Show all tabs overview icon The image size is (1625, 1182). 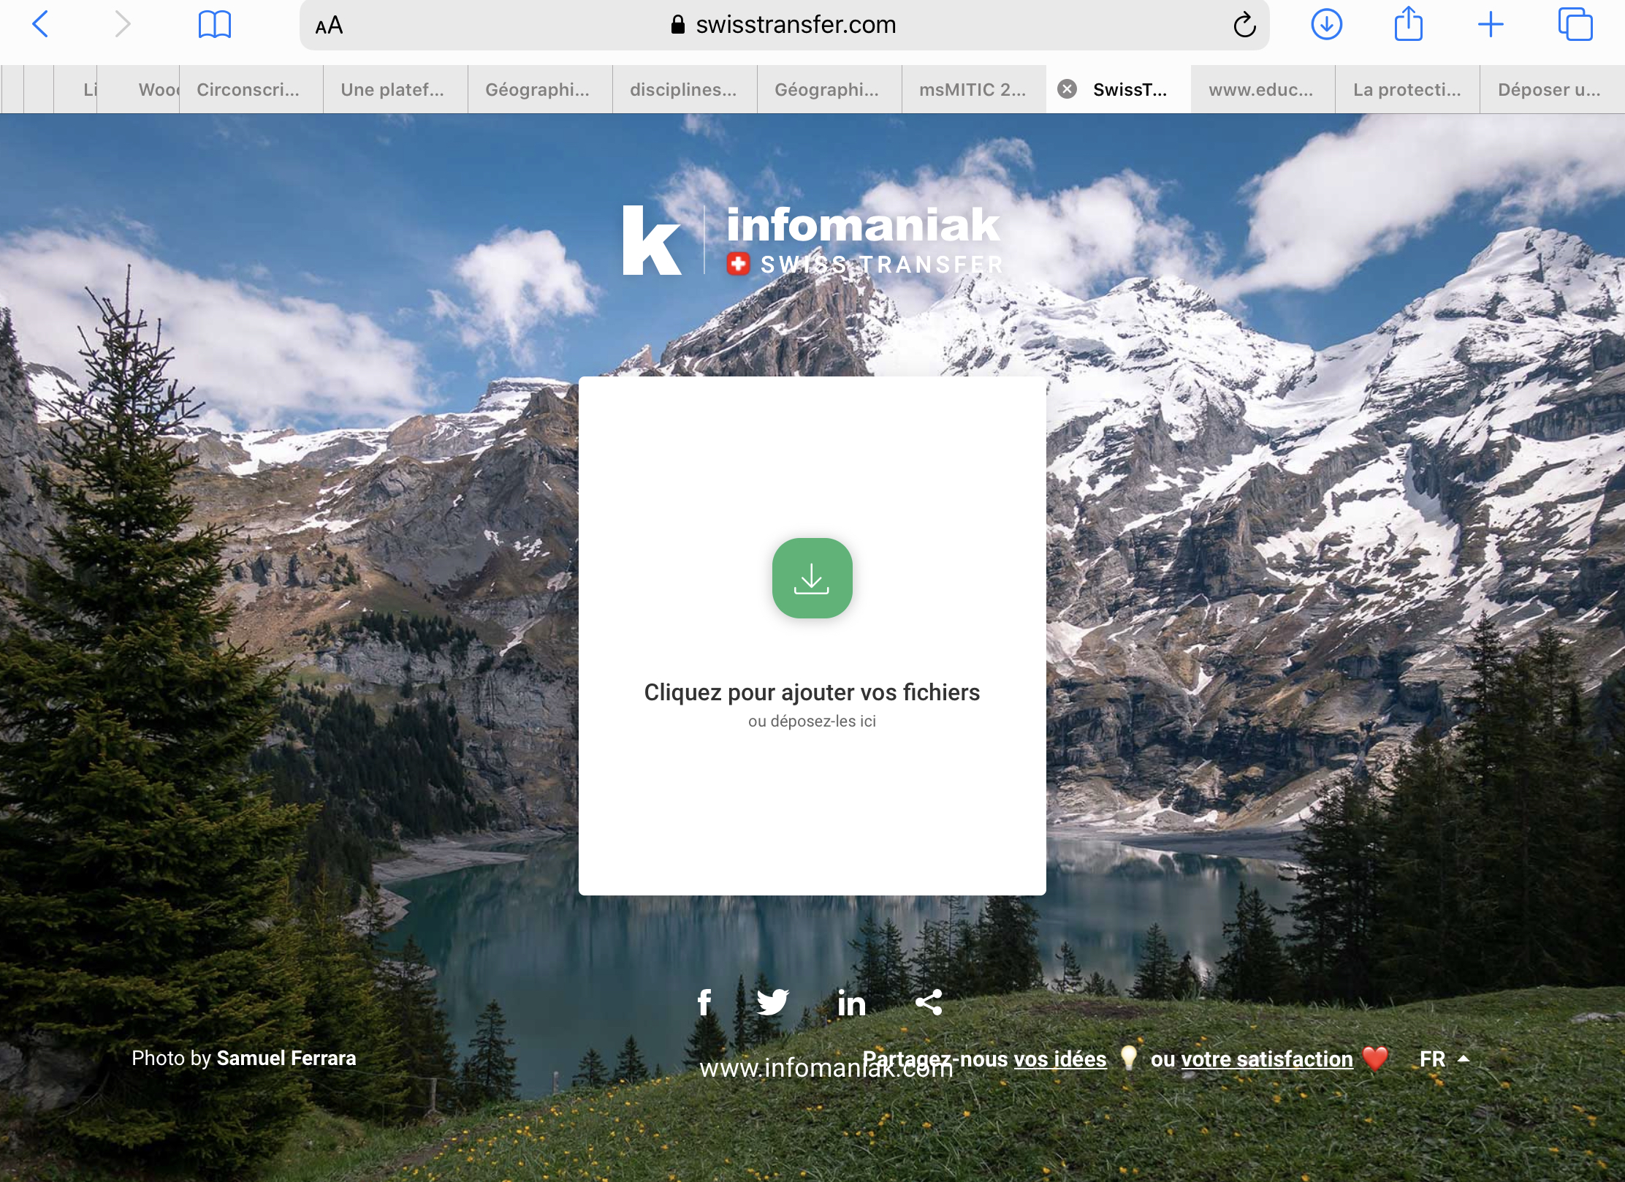pos(1575,25)
